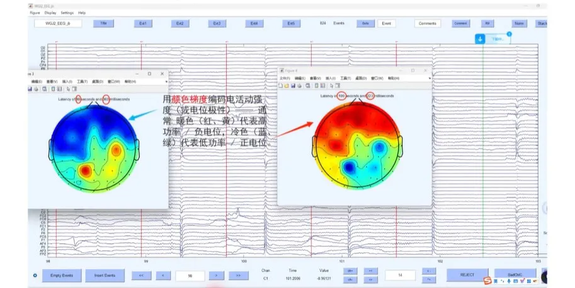Open the 工具(T) menu in Figure 3
This screenshot has height=288, width=575.
pos(81,82)
